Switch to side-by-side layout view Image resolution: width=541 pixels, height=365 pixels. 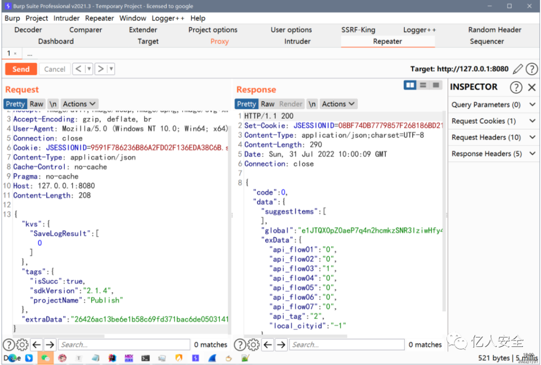[410, 85]
